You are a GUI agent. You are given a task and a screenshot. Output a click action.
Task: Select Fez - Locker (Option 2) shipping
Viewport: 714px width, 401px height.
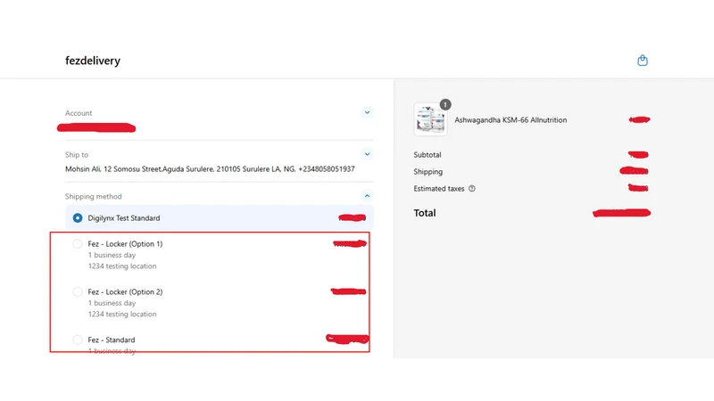[78, 292]
